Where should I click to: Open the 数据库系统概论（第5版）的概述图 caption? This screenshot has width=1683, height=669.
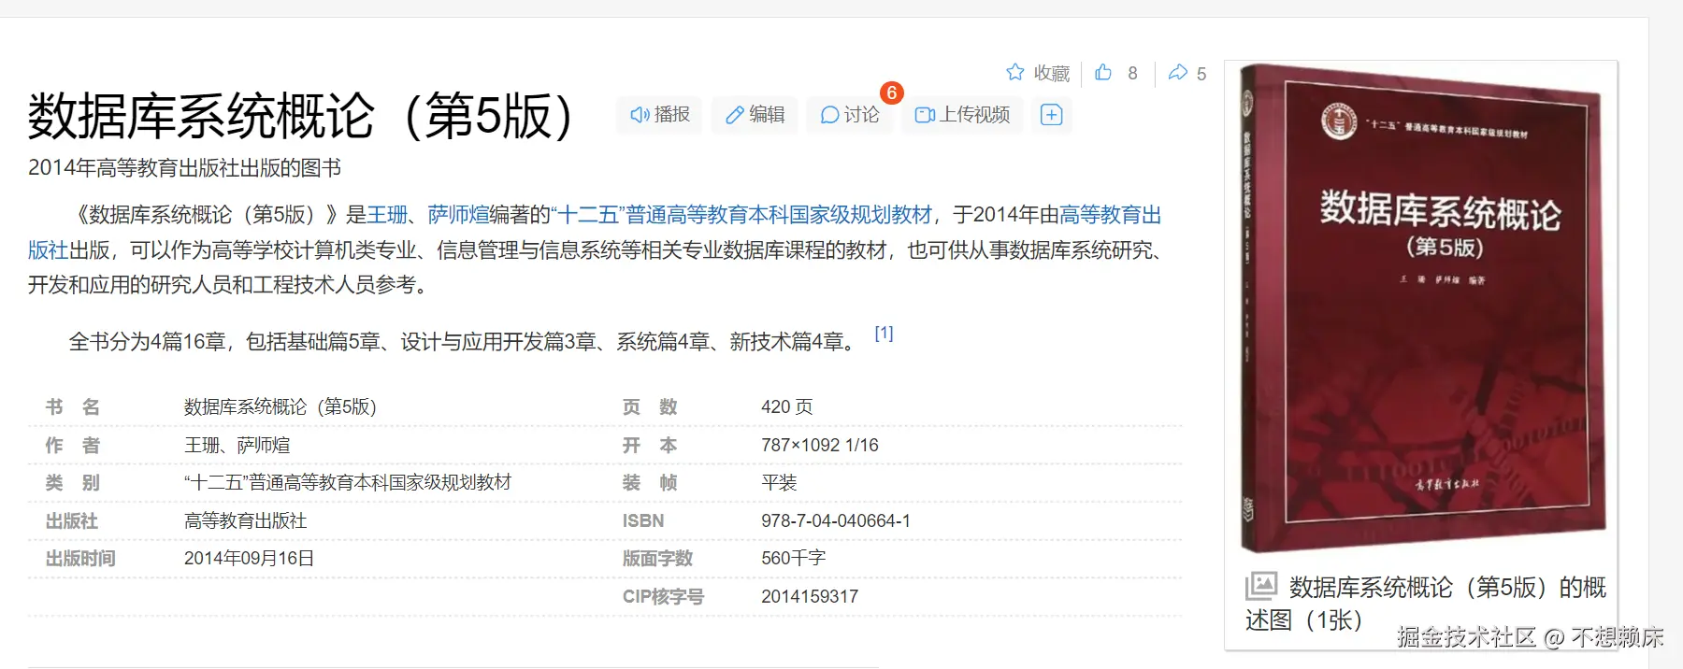click(1426, 604)
